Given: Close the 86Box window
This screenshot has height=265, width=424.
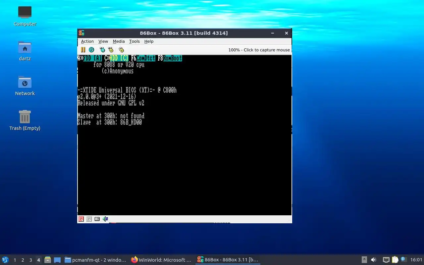Looking at the screenshot, I should [287, 33].
